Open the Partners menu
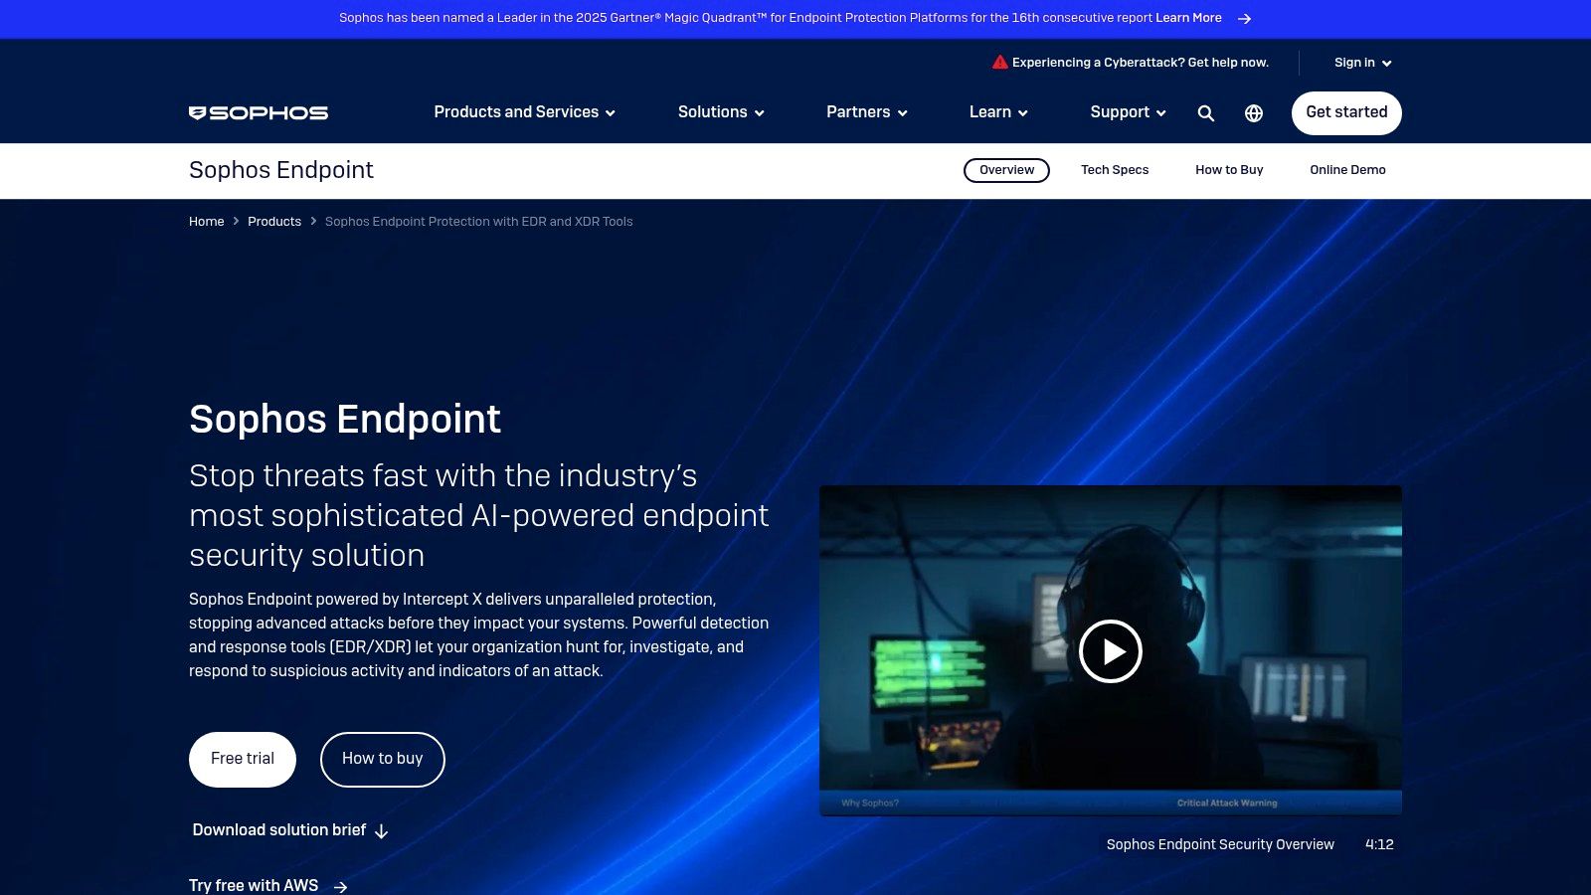This screenshot has width=1591, height=895. (865, 112)
